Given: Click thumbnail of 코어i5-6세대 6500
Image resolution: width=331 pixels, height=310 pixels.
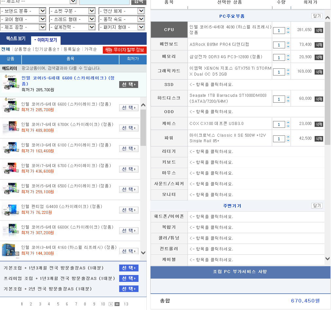Looking at the screenshot, I should point(10,189).
